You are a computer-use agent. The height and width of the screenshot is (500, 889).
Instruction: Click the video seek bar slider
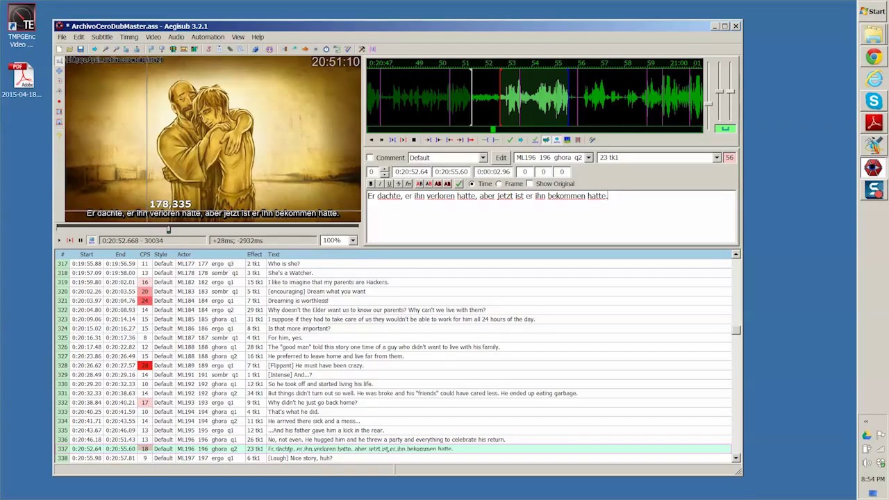point(168,229)
